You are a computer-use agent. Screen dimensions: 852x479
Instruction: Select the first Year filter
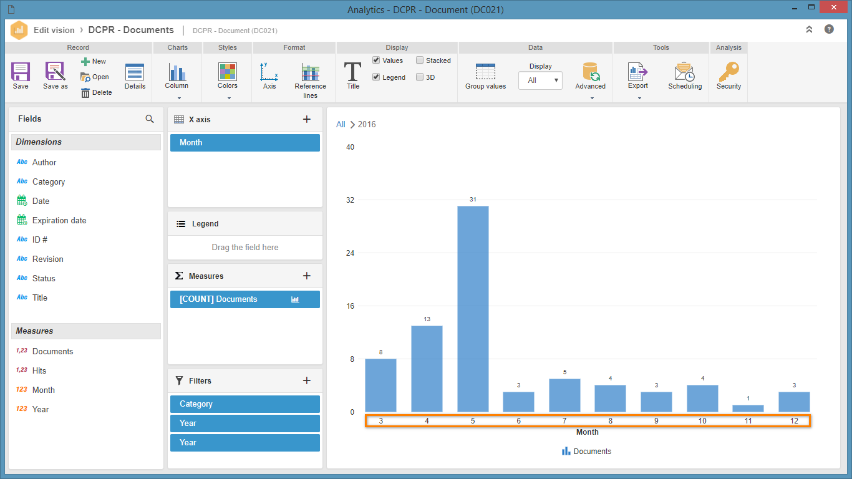pyautogui.click(x=245, y=423)
